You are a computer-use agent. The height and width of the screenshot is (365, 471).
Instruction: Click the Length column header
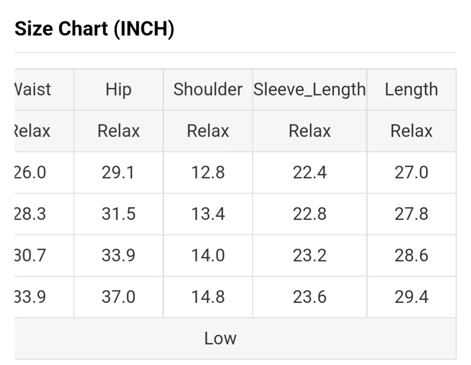[411, 90]
